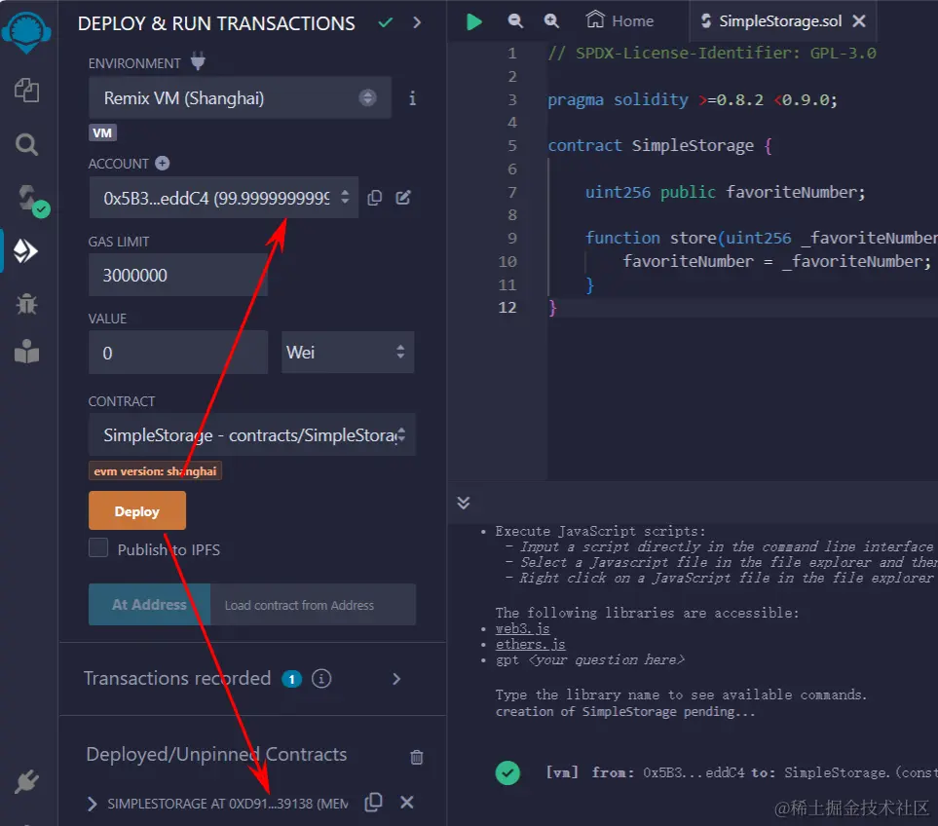
Task: Click the 'contract SimpleStorage {' code line
Action: coord(659,145)
